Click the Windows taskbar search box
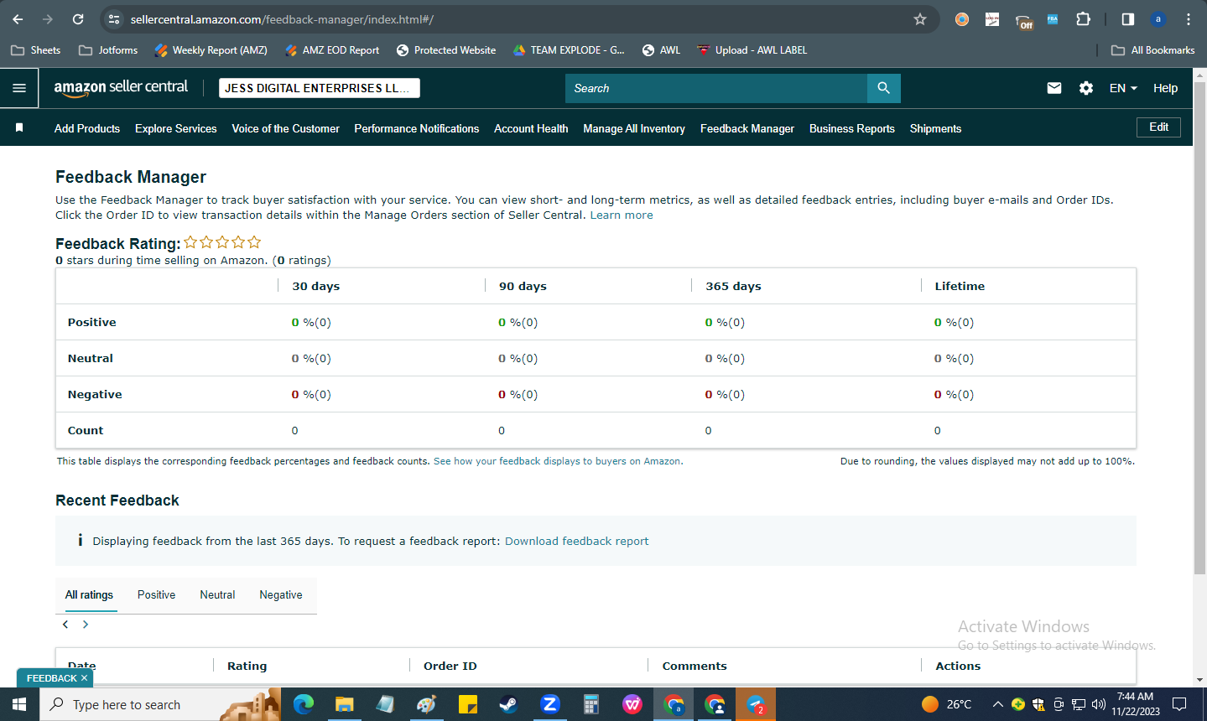Image resolution: width=1207 pixels, height=721 pixels. 161,704
